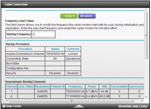
Task: Select the Security row label
Action: click(11, 73)
